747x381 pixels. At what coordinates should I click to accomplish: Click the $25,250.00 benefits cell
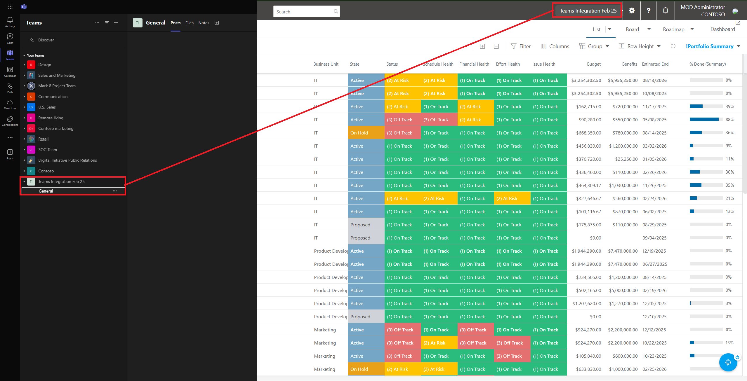coord(626,159)
